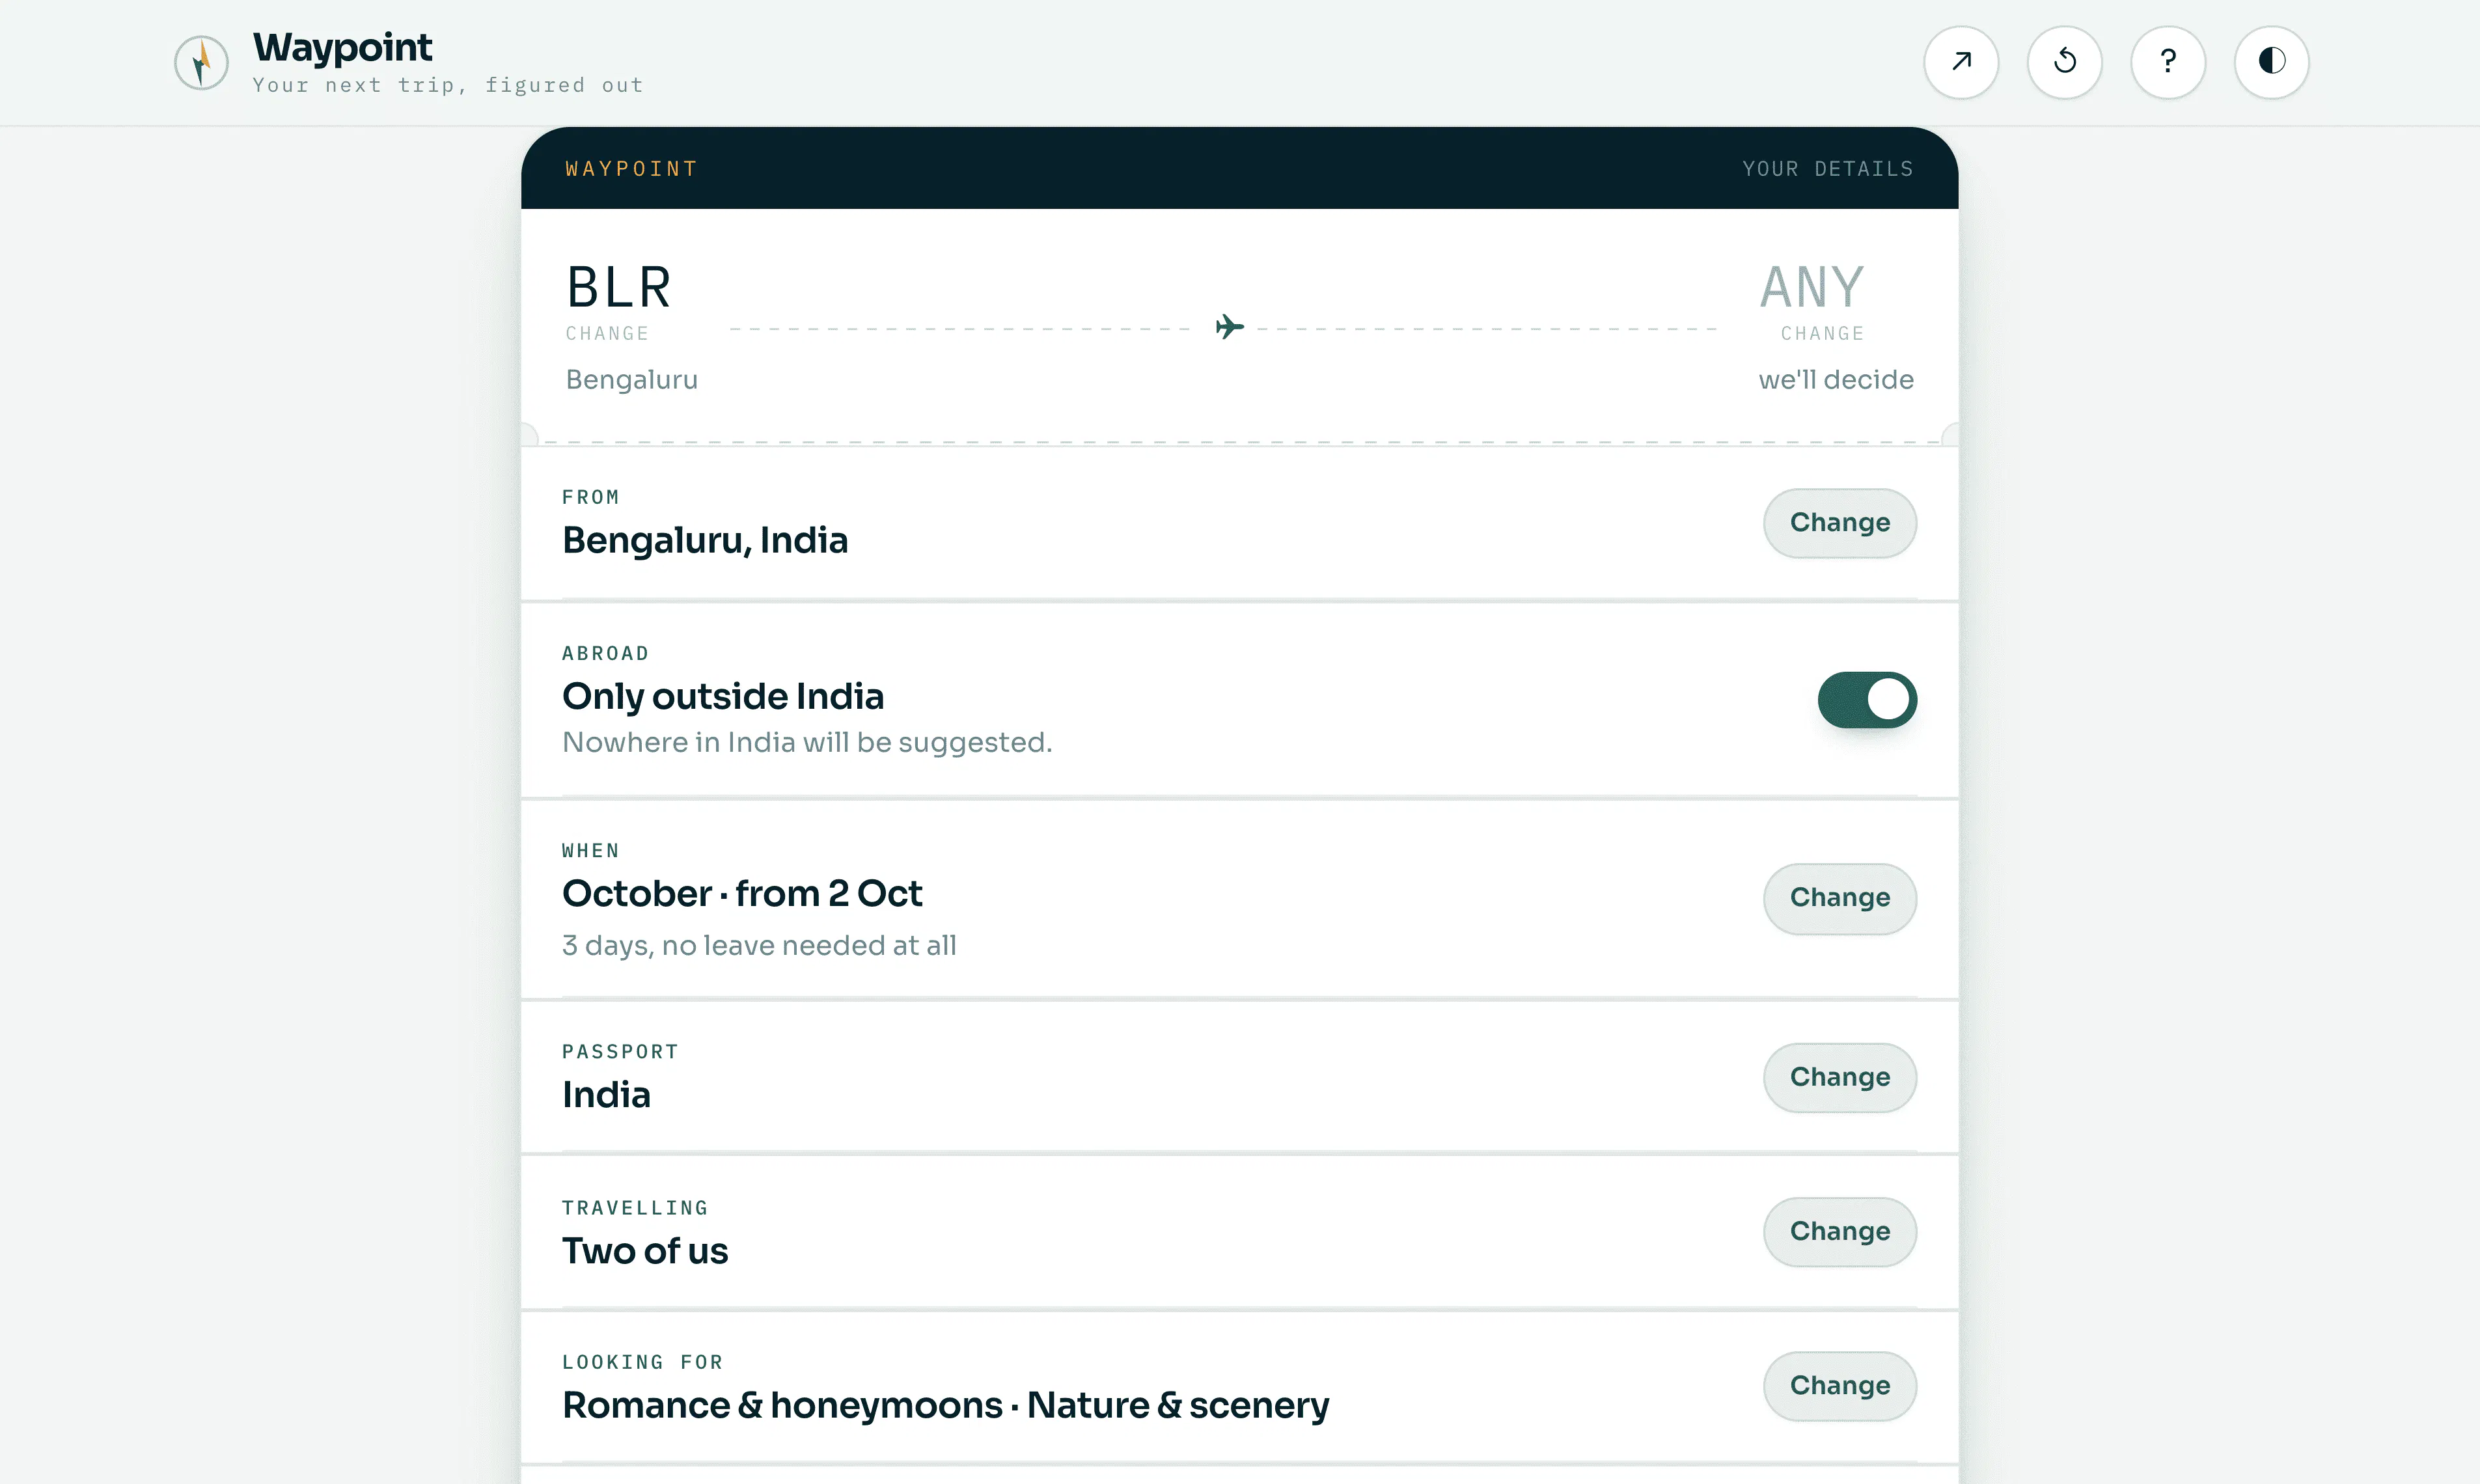Click the airplane icon on the ticket
2480x1484 pixels.
pos(1229,327)
